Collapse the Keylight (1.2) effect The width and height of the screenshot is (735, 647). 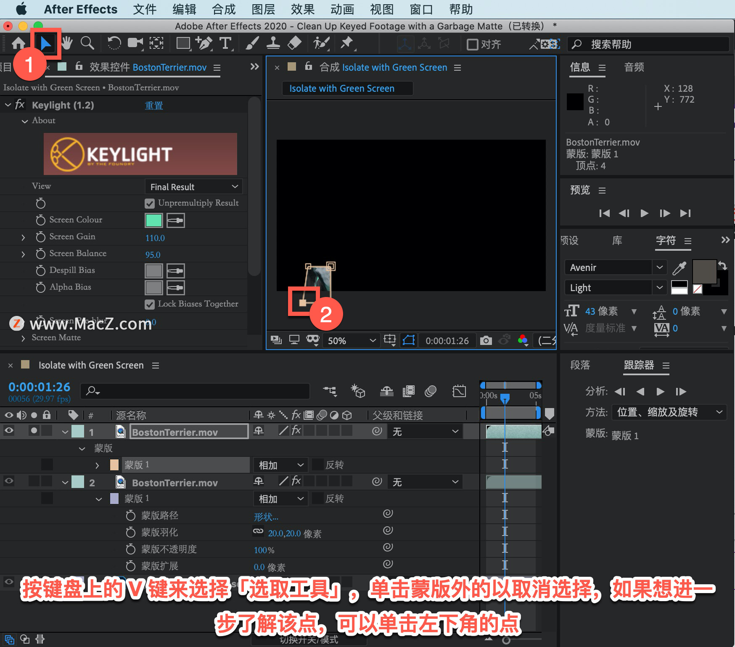[x=8, y=105]
